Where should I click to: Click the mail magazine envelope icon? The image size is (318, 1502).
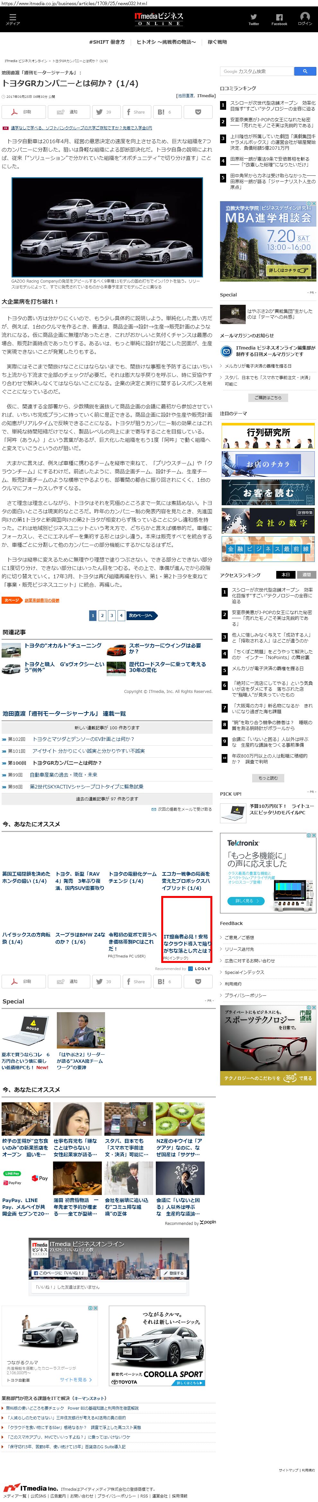226,351
